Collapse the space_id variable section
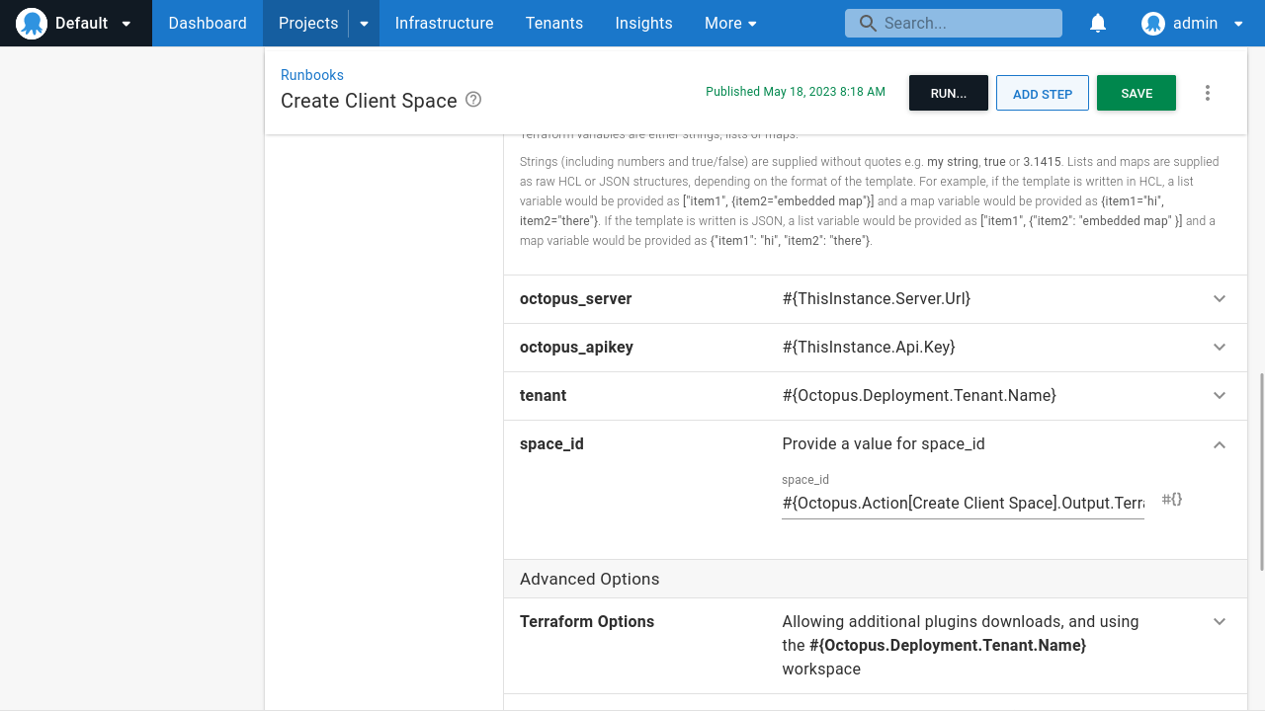Image resolution: width=1265 pixels, height=711 pixels. tap(1219, 444)
